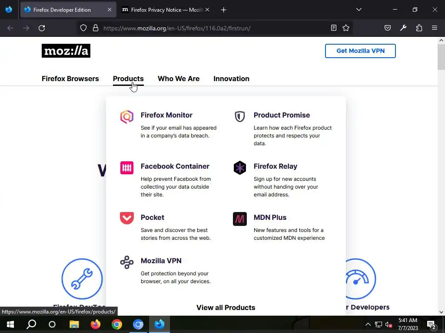445x333 pixels.
Task: Open the Windows Start menu
Action: (x=10, y=324)
